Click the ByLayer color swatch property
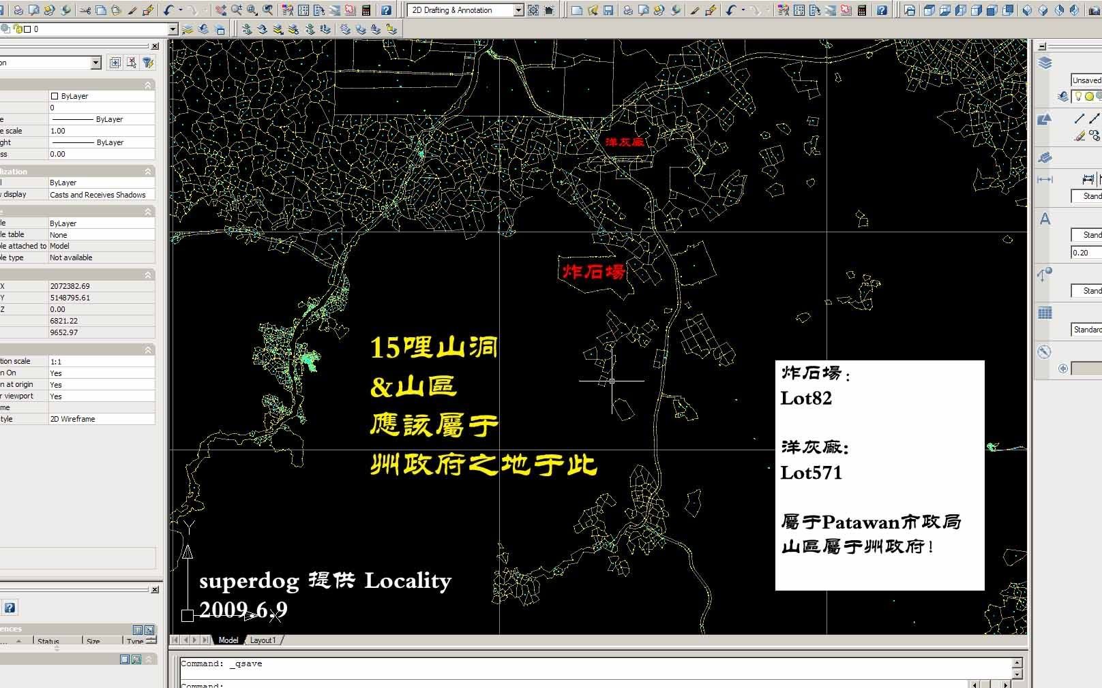This screenshot has height=688, width=1102. point(101,96)
